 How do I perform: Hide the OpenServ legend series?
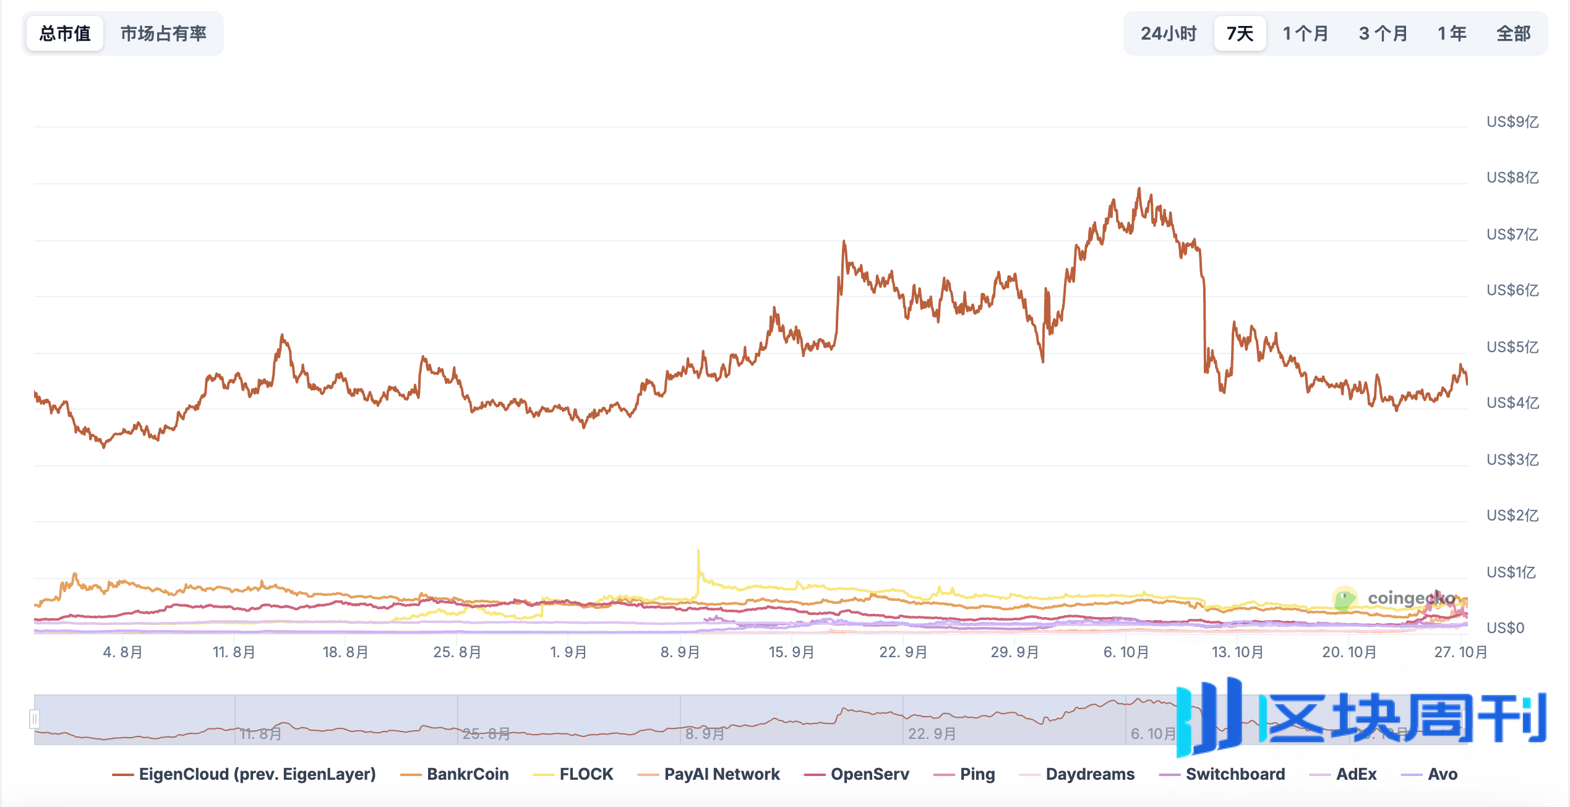pos(869,774)
